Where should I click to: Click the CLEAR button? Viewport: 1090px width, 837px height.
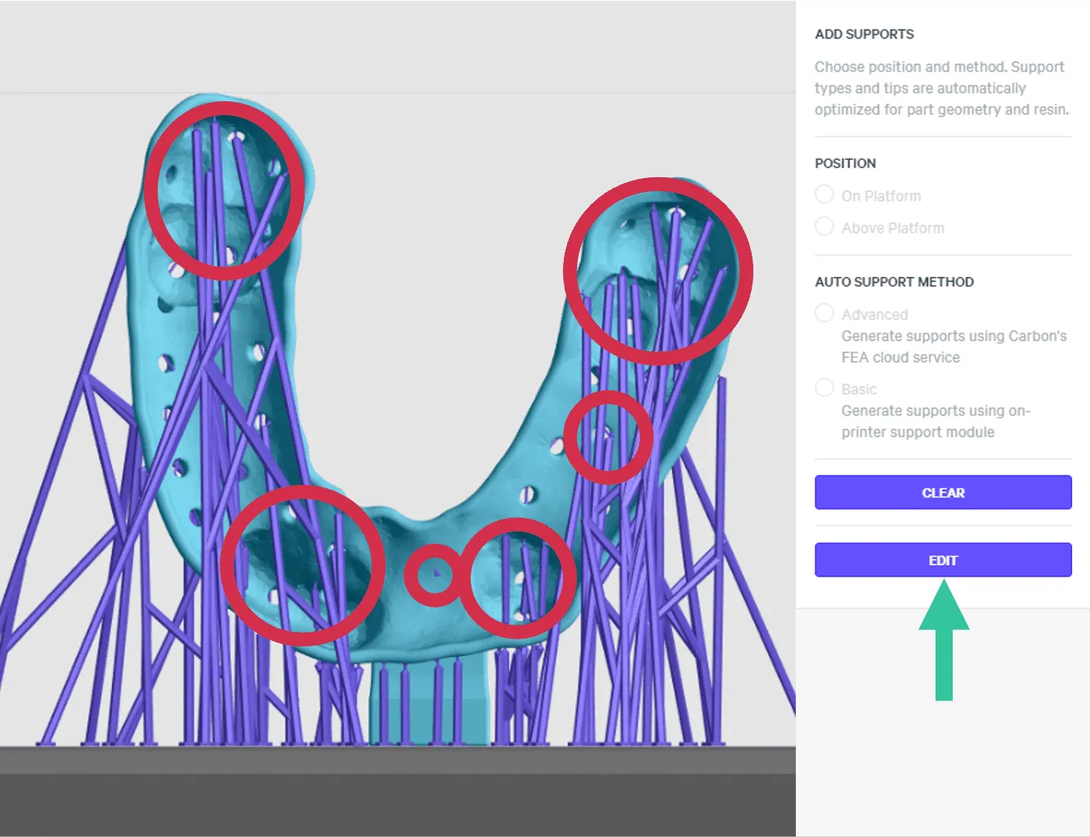point(943,492)
